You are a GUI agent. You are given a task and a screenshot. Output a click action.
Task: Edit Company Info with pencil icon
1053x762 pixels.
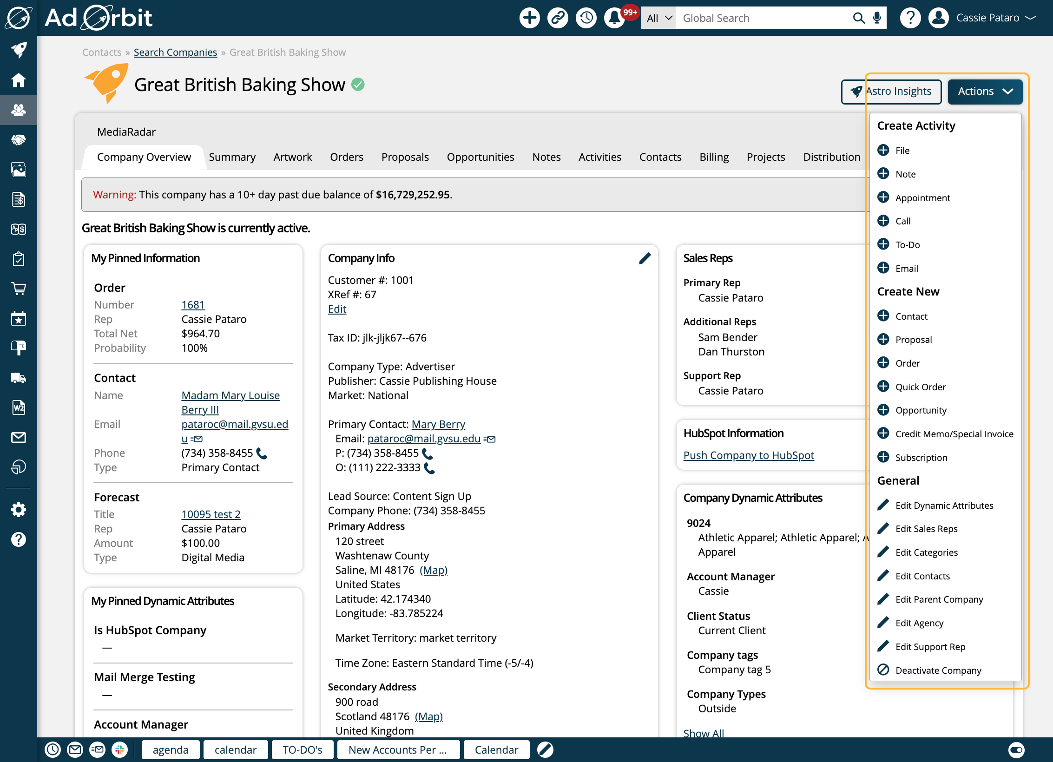(645, 258)
